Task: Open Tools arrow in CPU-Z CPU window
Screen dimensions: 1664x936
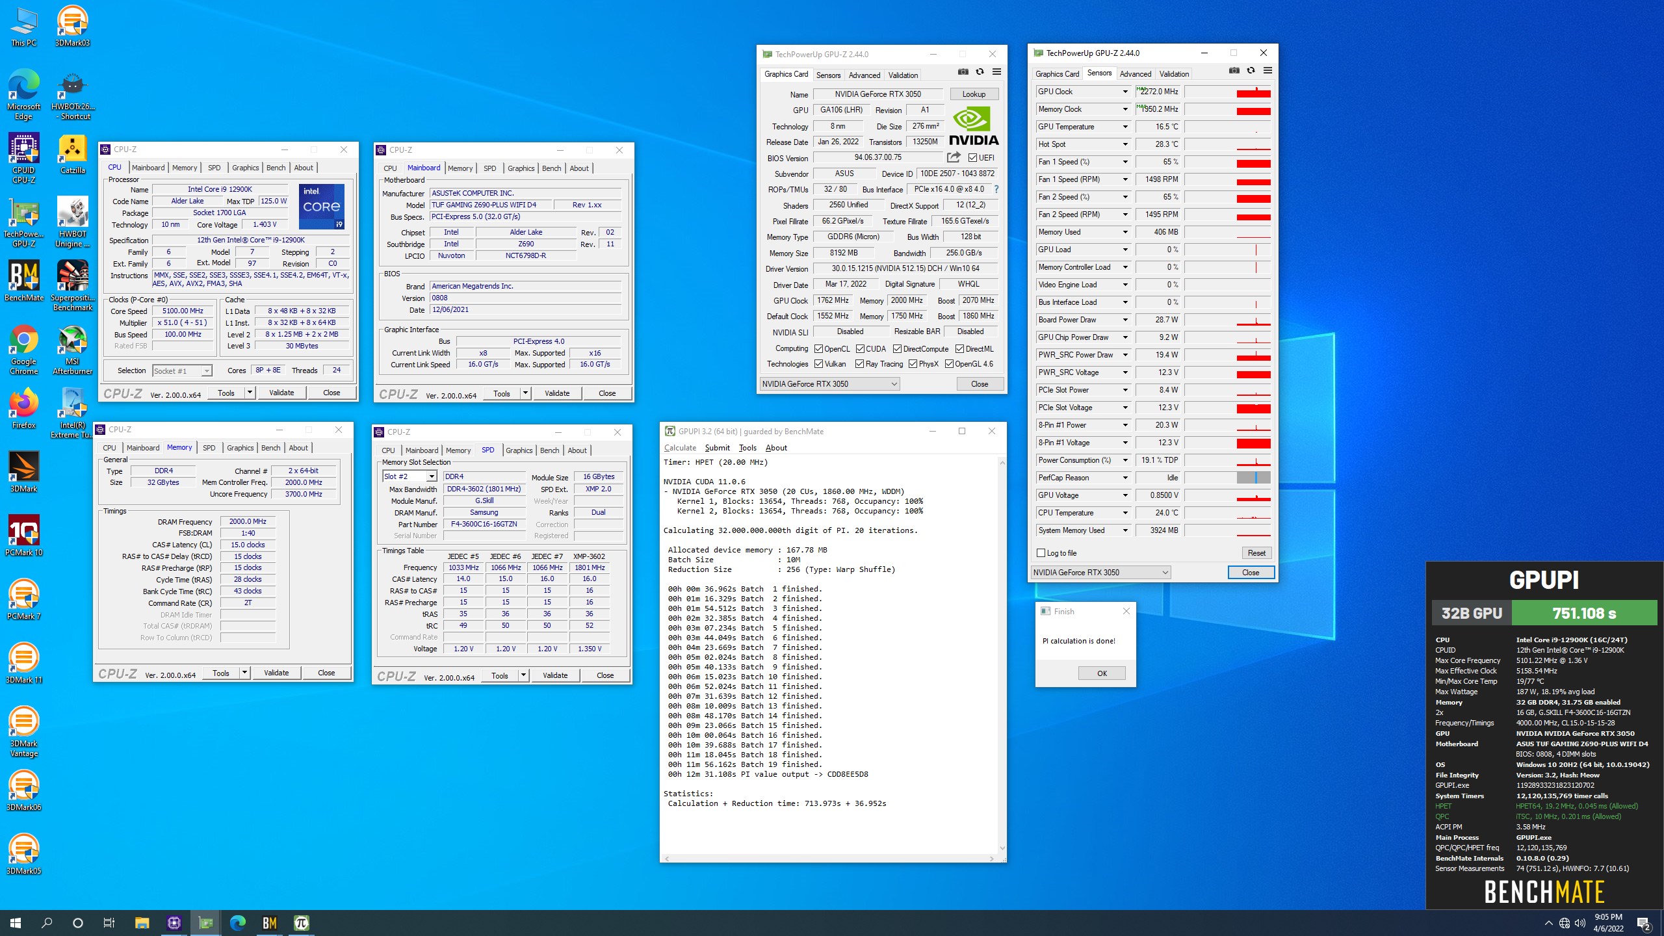Action: [250, 393]
